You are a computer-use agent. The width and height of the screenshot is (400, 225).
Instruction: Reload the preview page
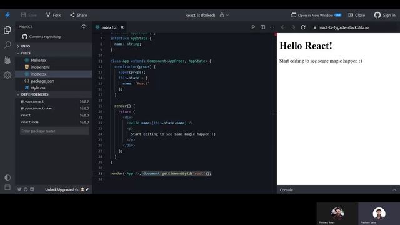coord(303,27)
